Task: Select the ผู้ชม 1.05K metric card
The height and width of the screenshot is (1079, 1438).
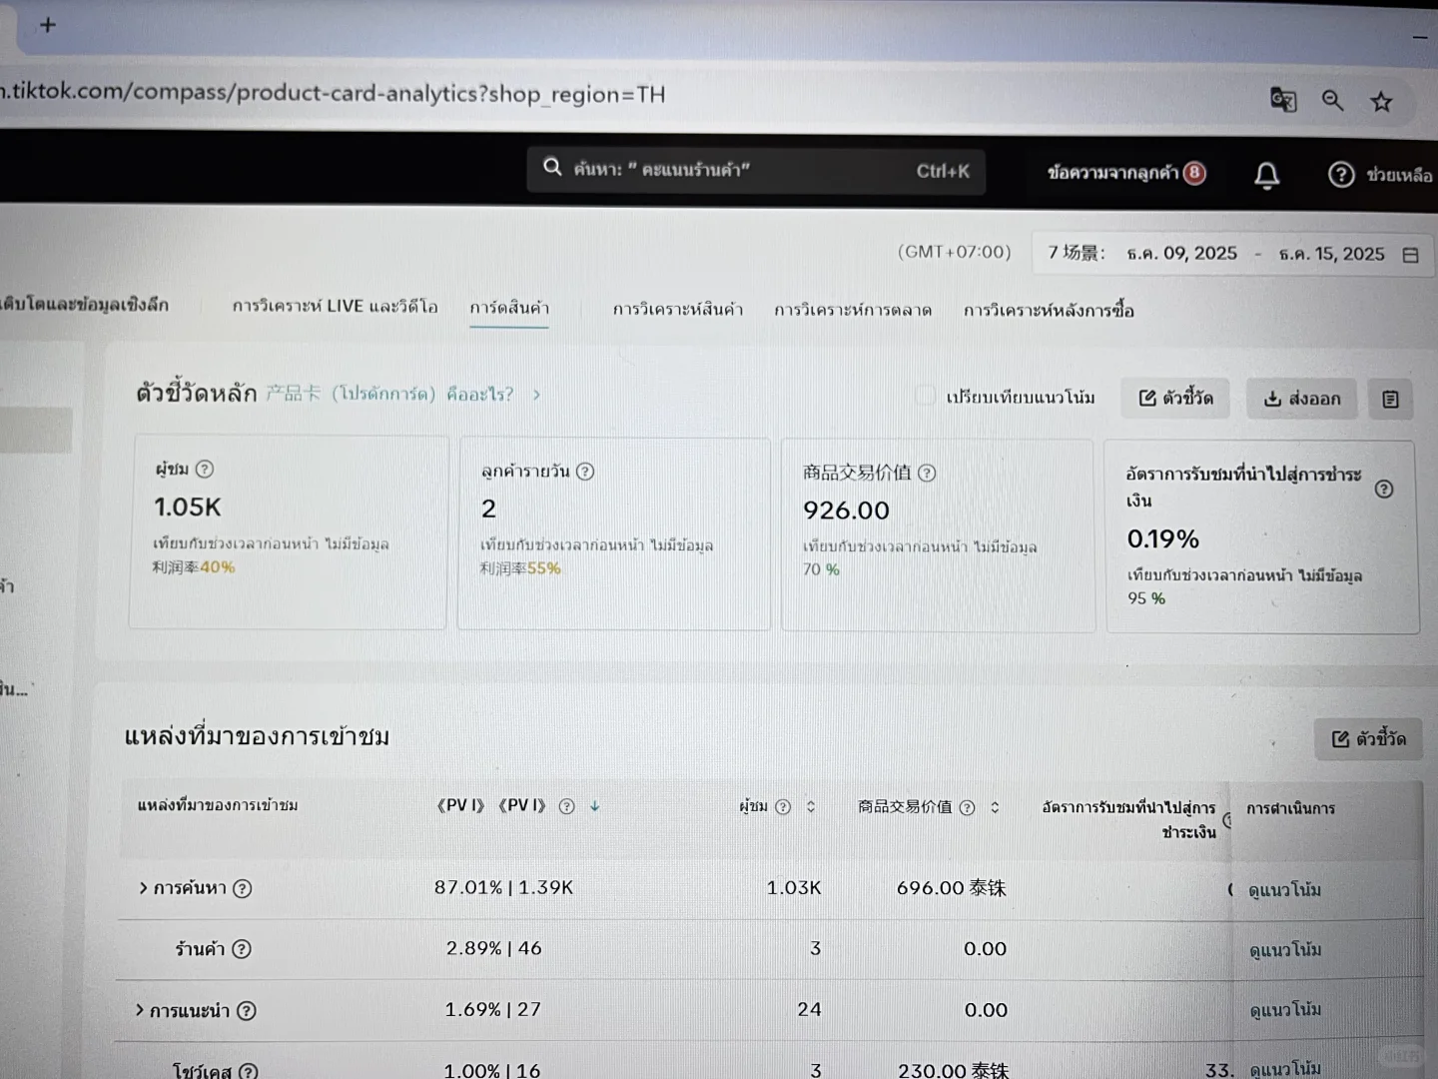Action: tap(288, 532)
